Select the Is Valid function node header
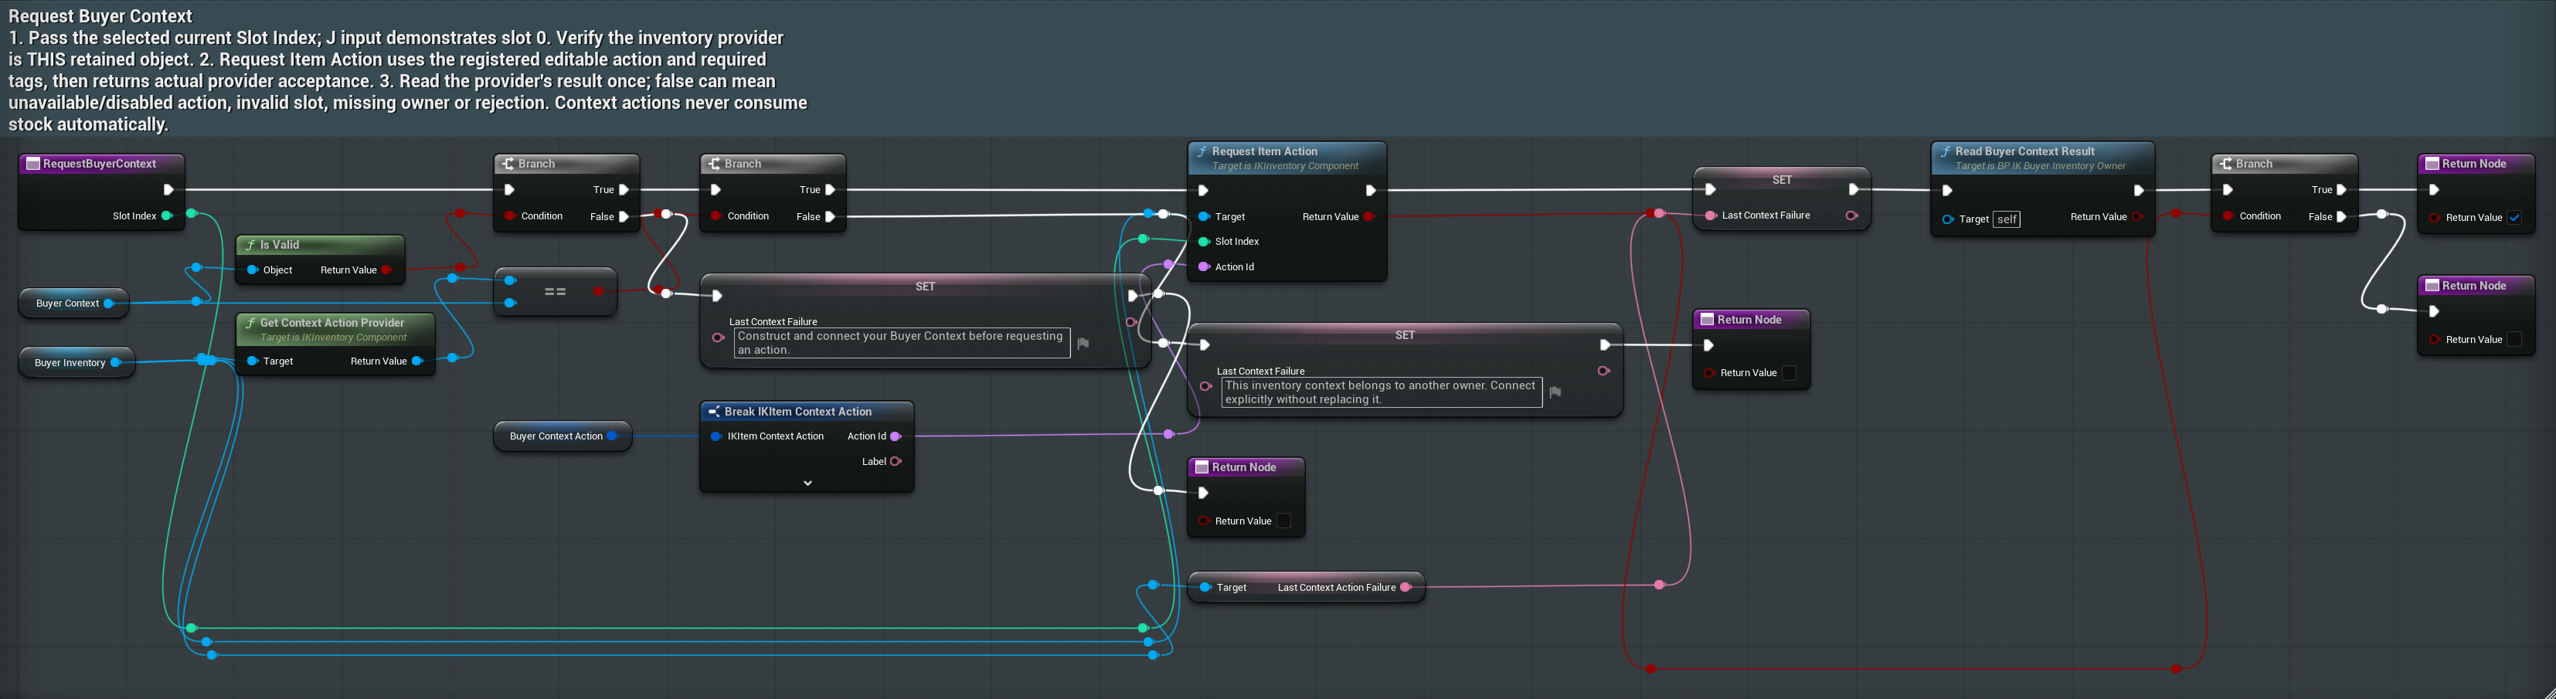 [320, 245]
